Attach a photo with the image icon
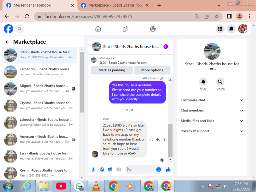Screen dimensions: 256x192 pos(102,169)
